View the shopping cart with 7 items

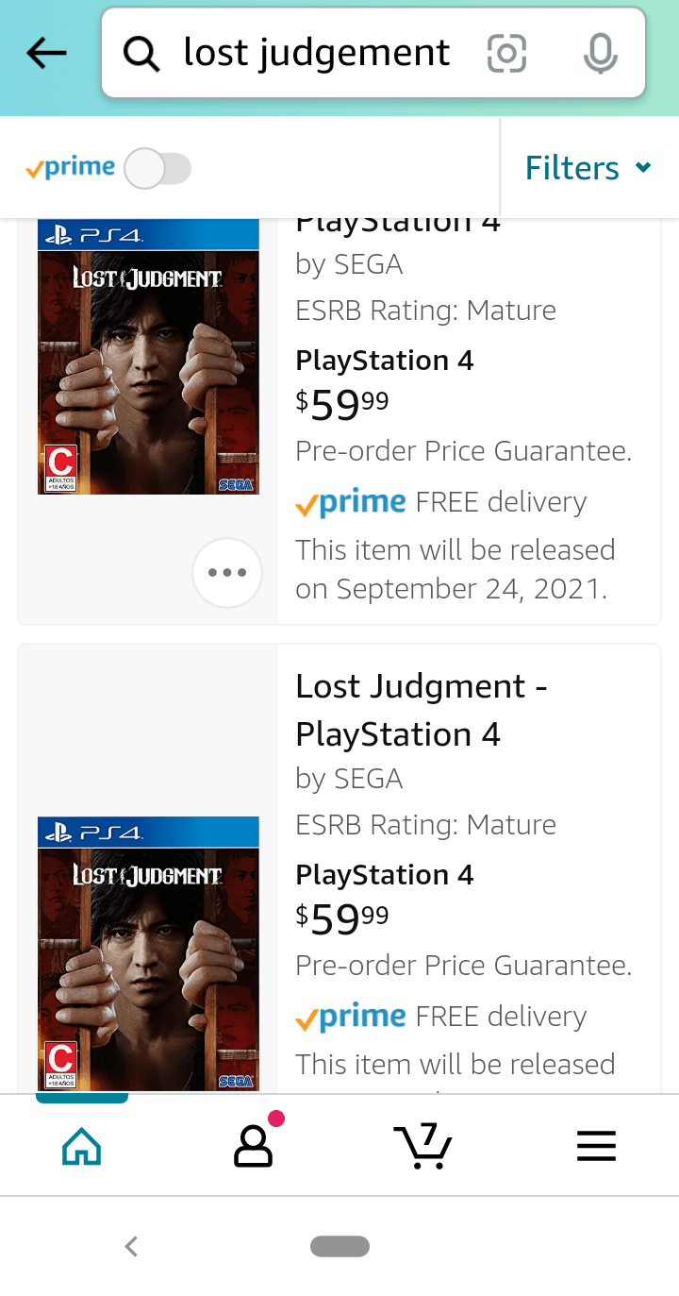(x=423, y=1145)
